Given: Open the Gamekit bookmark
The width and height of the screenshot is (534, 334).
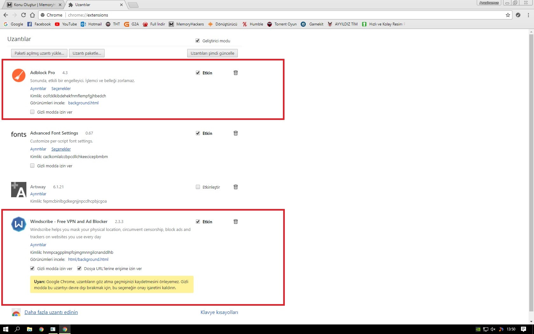Looking at the screenshot, I should [x=312, y=24].
